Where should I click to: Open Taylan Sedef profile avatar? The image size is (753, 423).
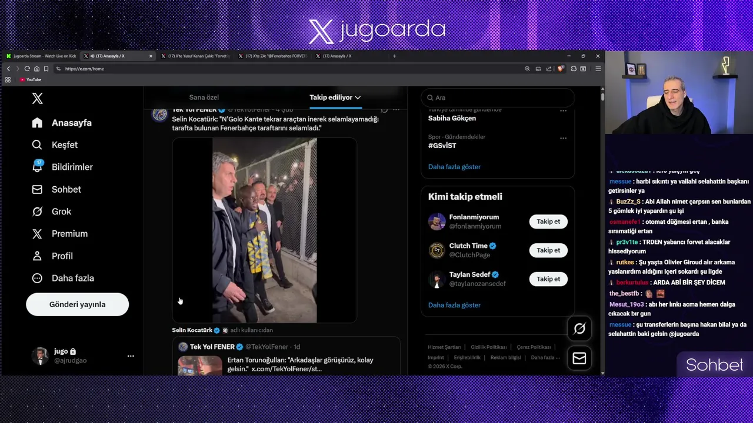(x=437, y=279)
